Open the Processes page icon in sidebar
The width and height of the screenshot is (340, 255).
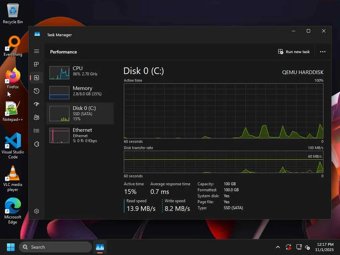[x=37, y=64]
